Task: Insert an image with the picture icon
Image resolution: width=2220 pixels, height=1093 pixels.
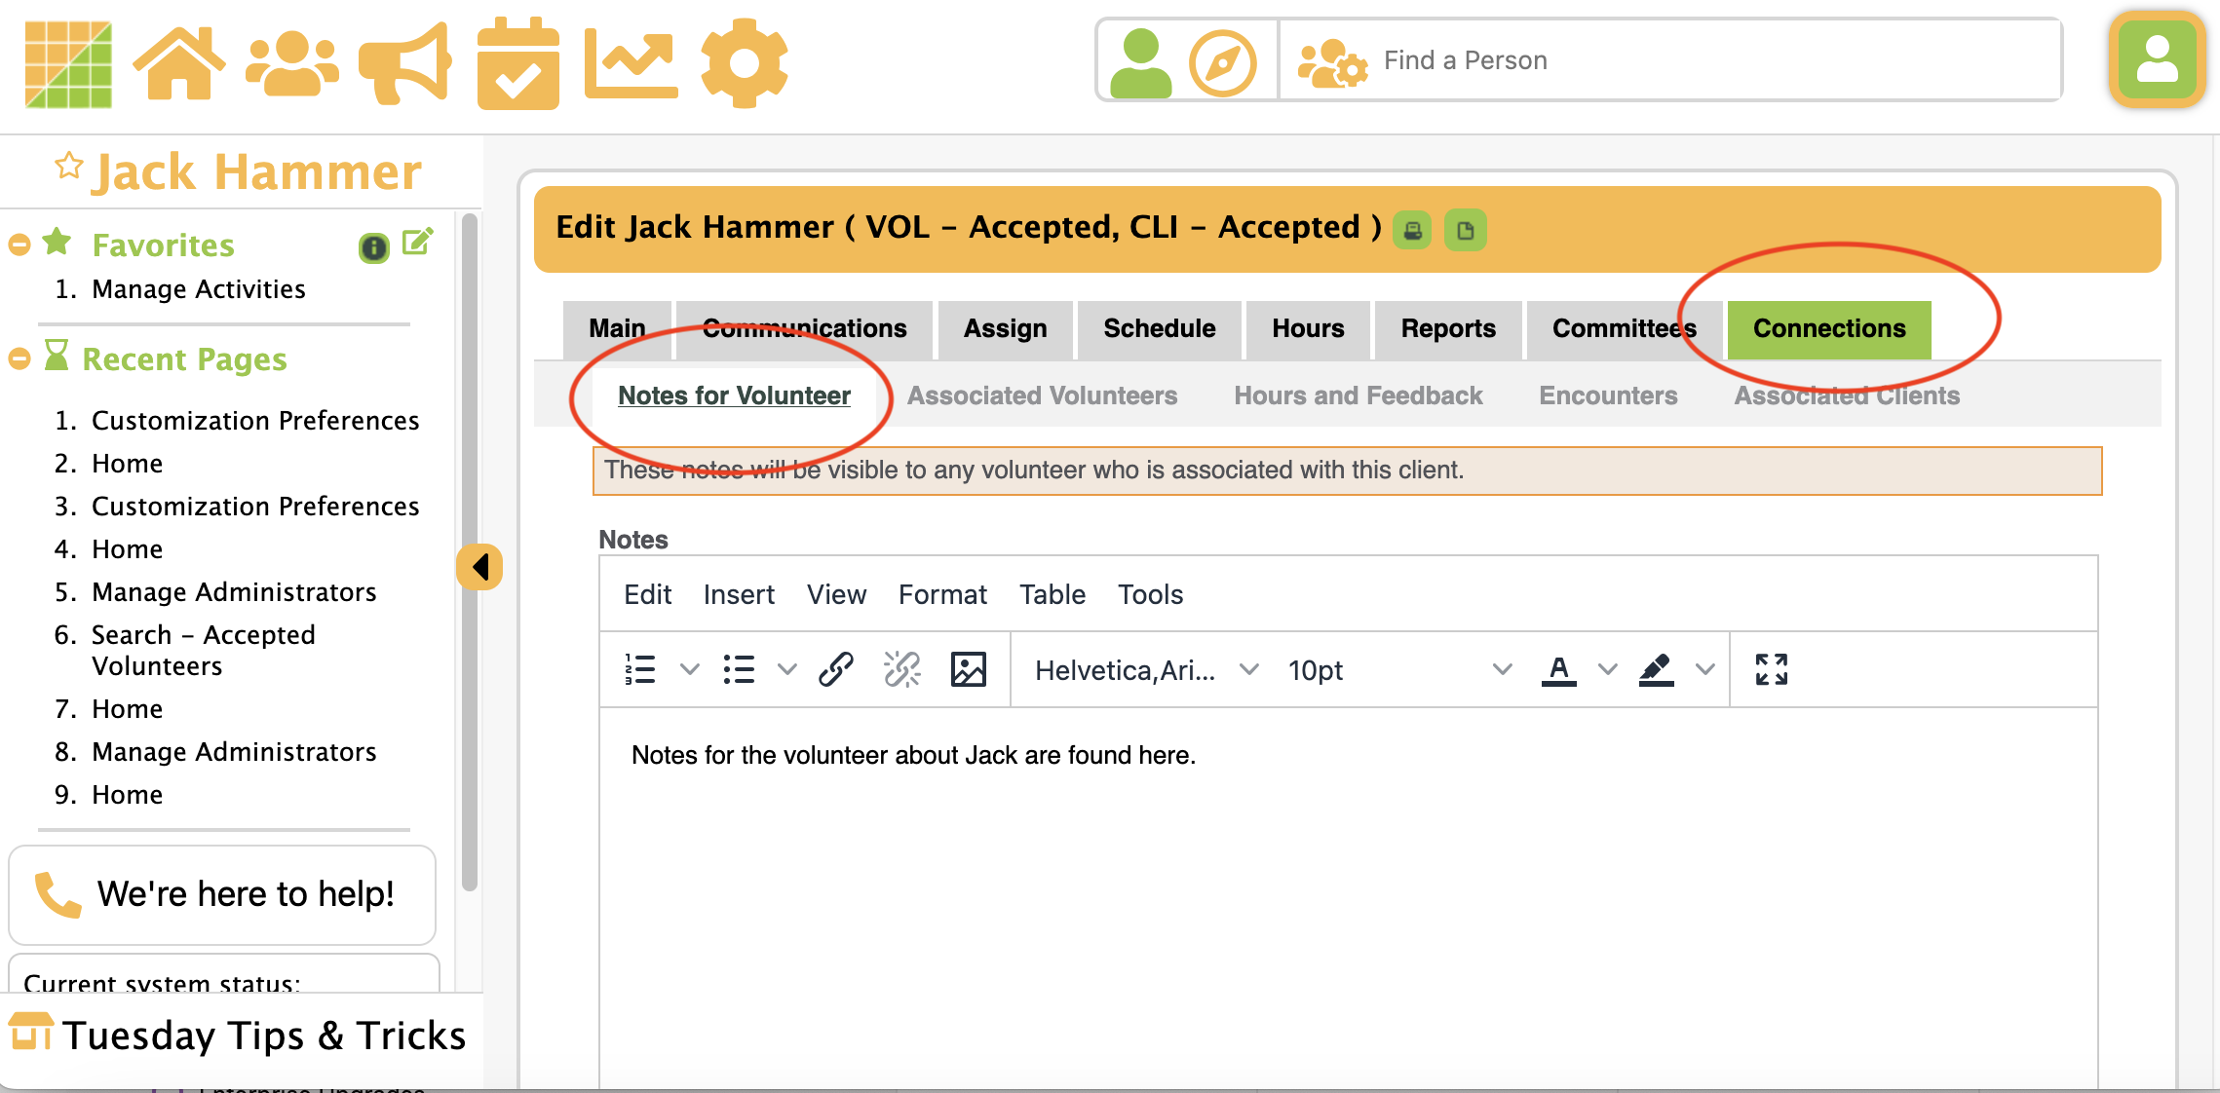Action: (x=968, y=670)
